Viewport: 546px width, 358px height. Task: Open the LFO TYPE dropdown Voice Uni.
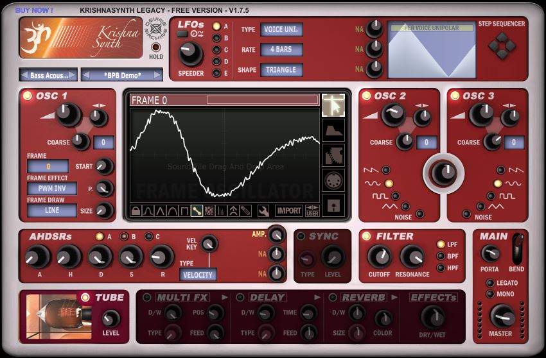click(x=281, y=30)
